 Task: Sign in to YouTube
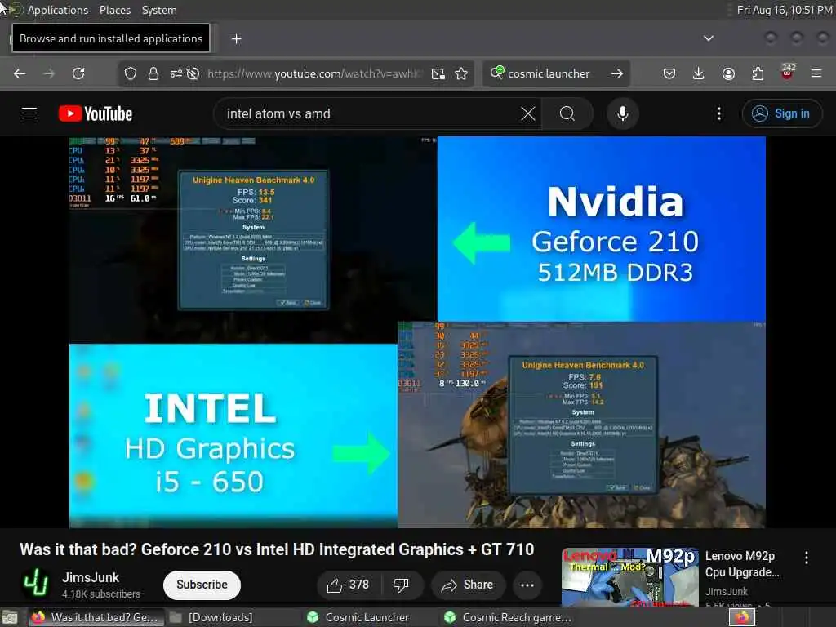(x=781, y=113)
